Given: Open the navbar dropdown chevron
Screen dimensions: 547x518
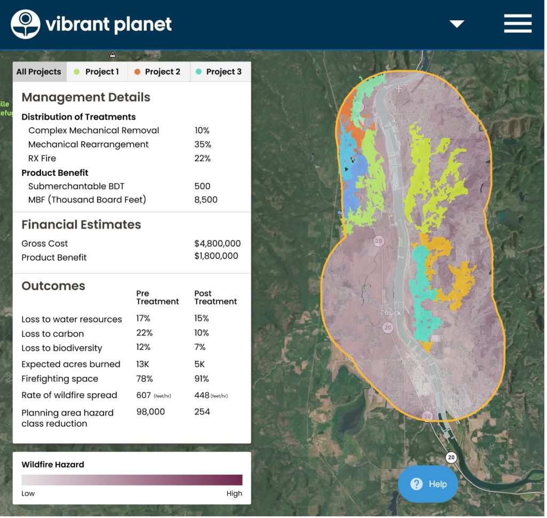Looking at the screenshot, I should (457, 23).
